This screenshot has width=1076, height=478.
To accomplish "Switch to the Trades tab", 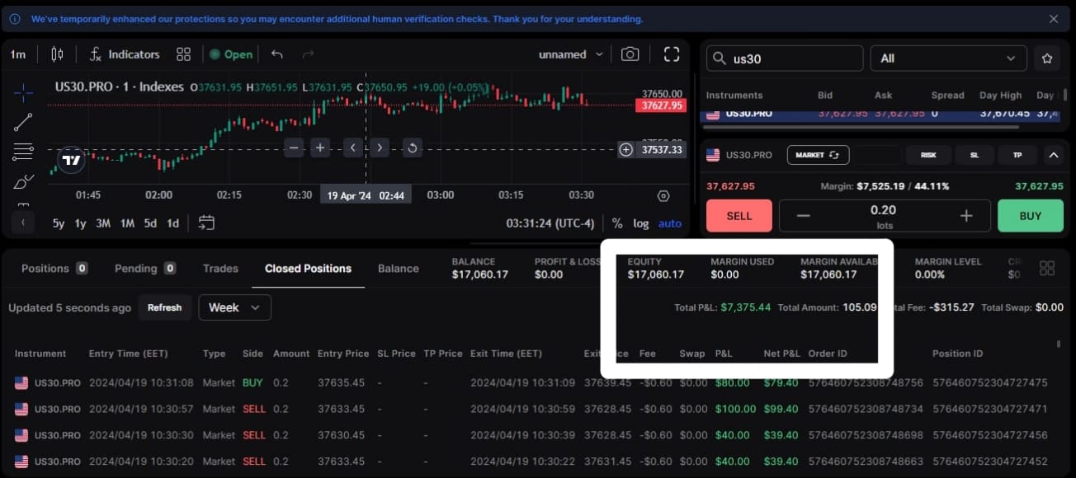I will click(220, 268).
